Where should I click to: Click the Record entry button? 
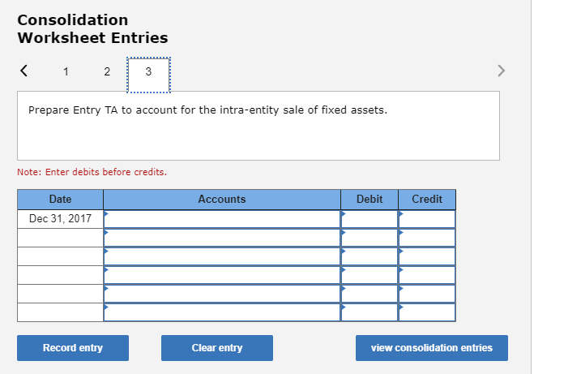(x=73, y=348)
